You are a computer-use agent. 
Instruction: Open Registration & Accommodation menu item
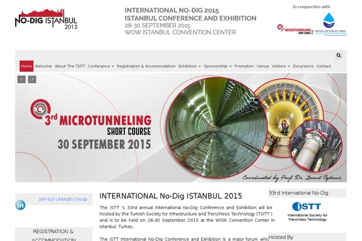click(x=146, y=66)
